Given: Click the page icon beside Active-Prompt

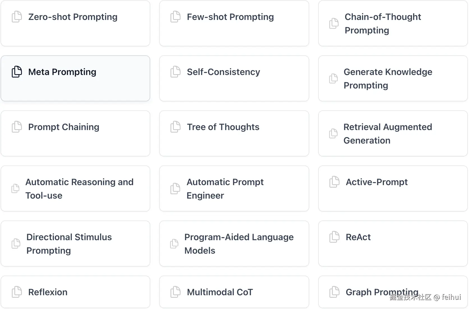Looking at the screenshot, I should click(334, 182).
